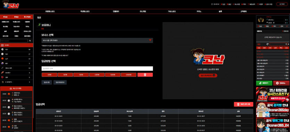The image size is (290, 132).
Task: Click the 입금신청 deposit request button
Action: tap(47, 82)
